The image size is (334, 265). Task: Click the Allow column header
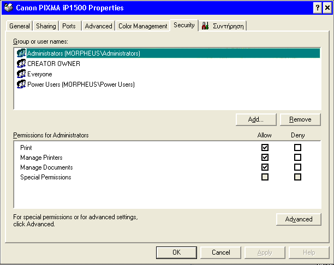point(264,135)
